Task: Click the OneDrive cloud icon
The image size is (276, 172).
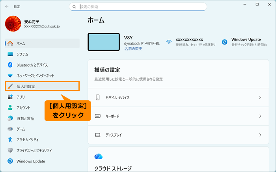Action: (99, 156)
